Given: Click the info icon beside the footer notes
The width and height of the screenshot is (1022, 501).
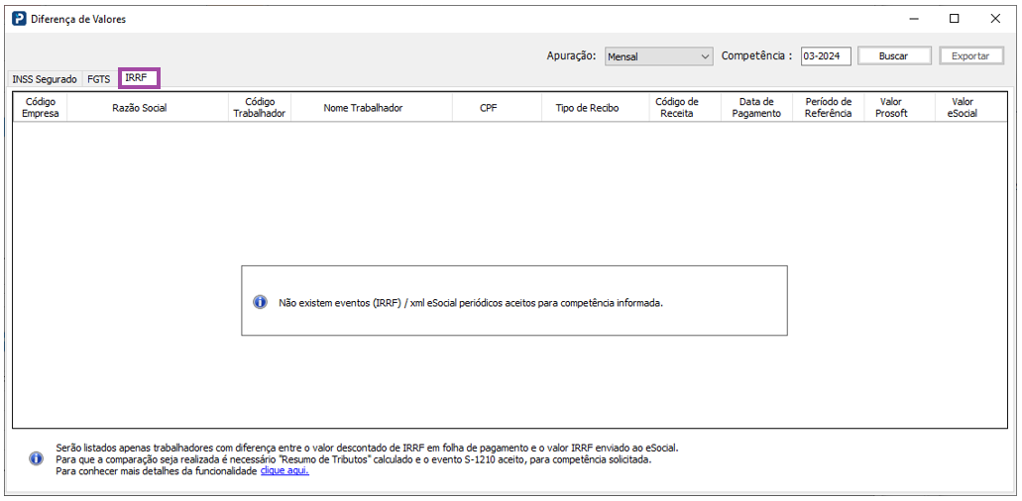Looking at the screenshot, I should tap(37, 458).
